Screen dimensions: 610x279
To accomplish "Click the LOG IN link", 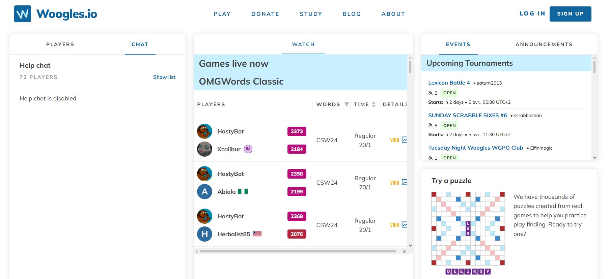I will coord(532,13).
